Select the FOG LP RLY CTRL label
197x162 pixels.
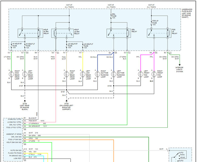(14, 127)
